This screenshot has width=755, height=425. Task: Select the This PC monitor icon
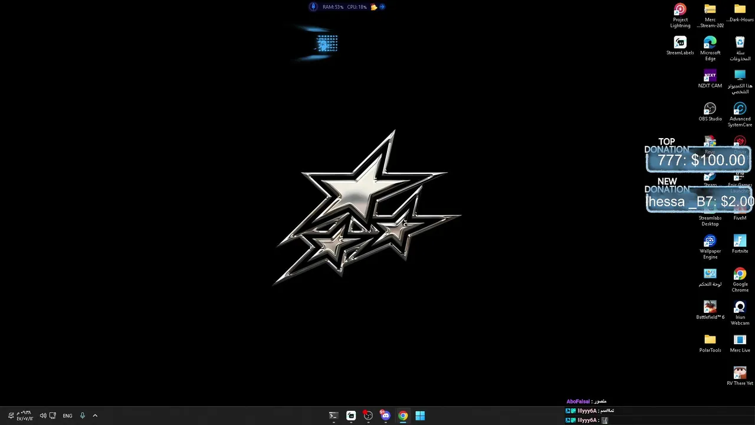(740, 81)
